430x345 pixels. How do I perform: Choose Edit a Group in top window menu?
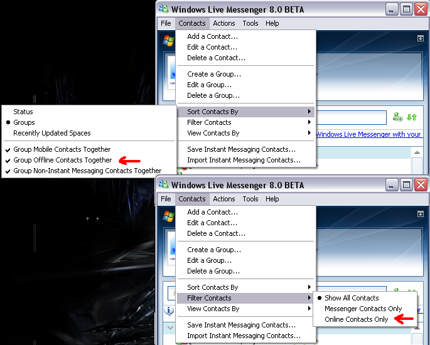[x=245, y=85]
